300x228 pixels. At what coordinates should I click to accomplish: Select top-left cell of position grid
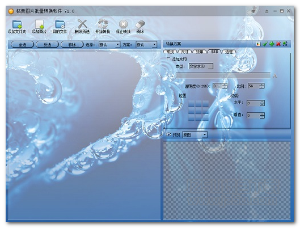[x=191, y=103]
